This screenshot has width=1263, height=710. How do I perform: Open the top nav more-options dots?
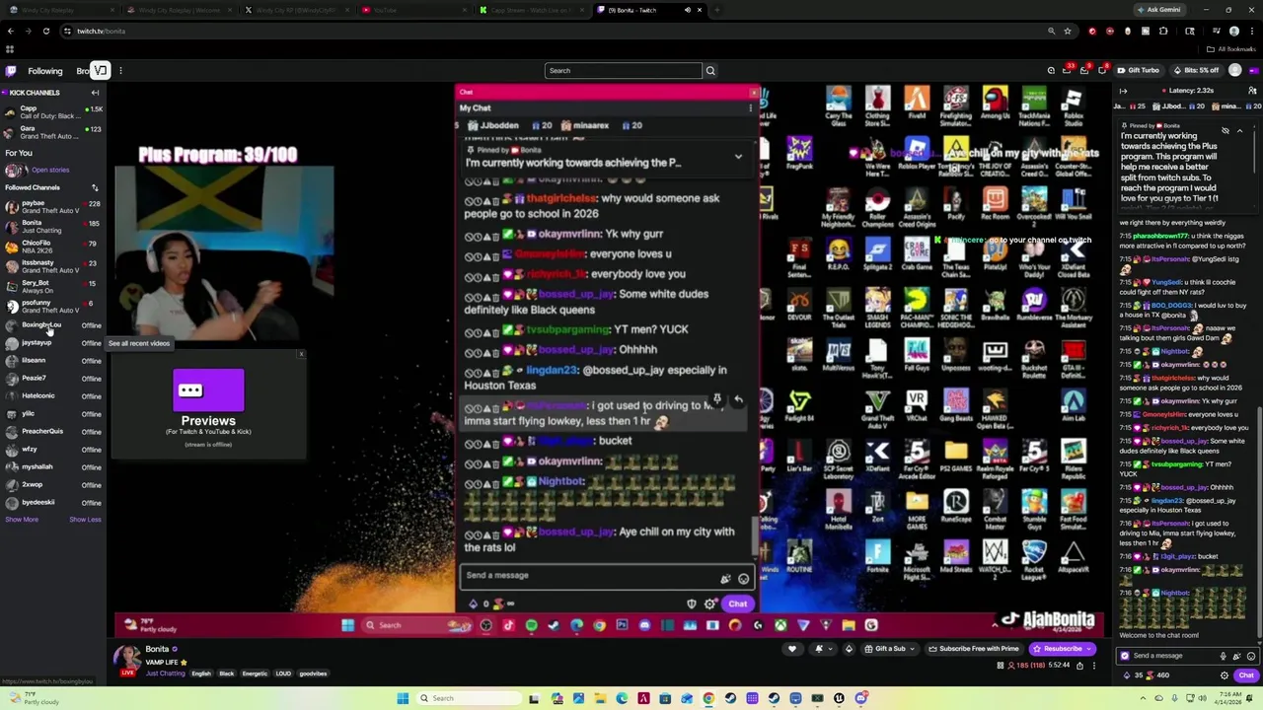(120, 71)
